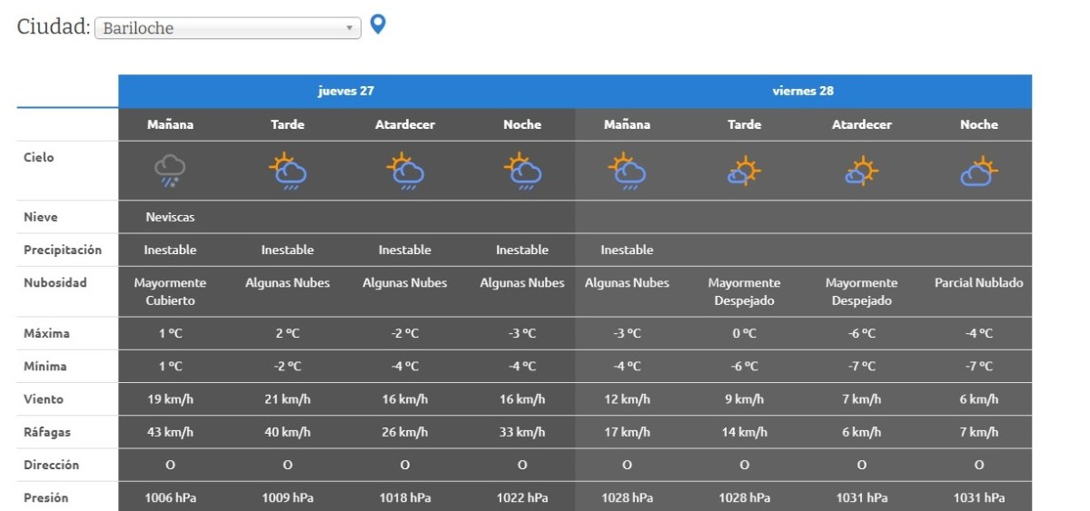The image size is (1090, 511).
Task: Click the 43 km/h gusts value
Action: tap(170, 432)
